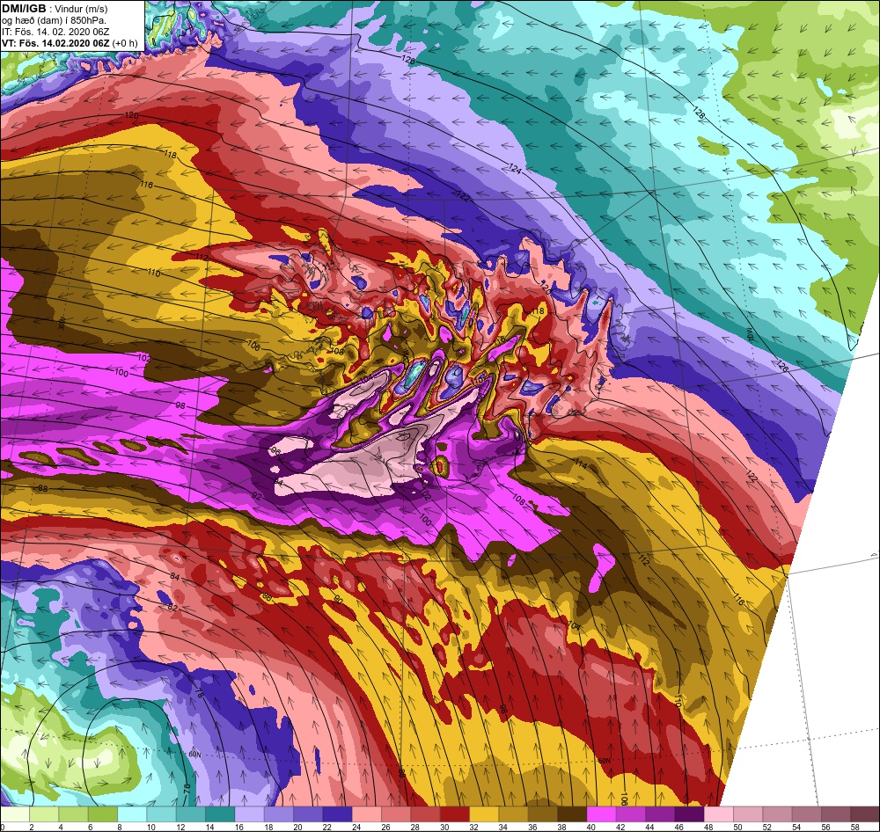Screen dimensions: 880x832
Task: Click the 96 contour height label
Action: click(275, 451)
